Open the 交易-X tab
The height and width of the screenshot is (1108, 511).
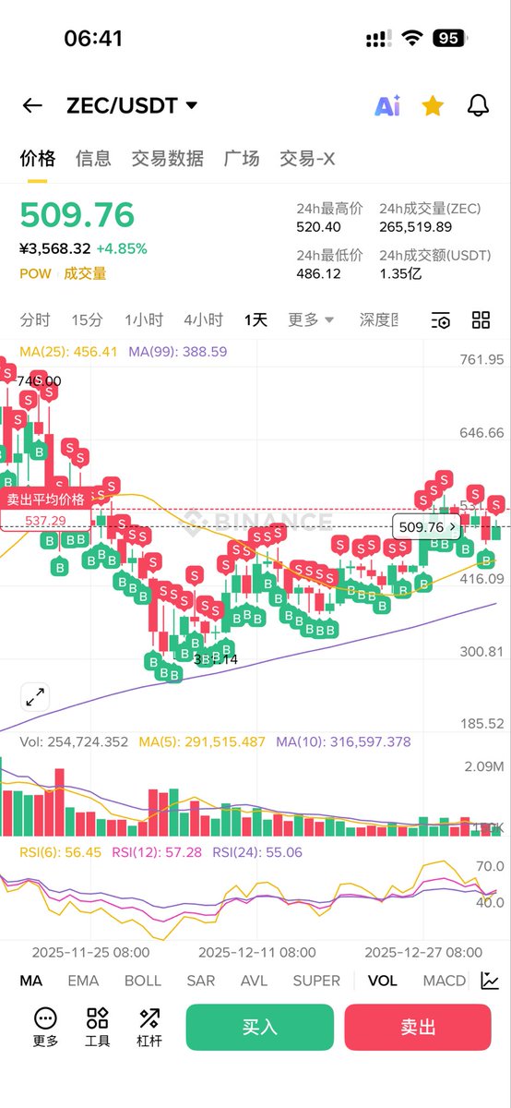[x=307, y=159]
